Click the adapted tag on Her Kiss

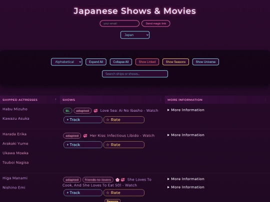coord(72,136)
